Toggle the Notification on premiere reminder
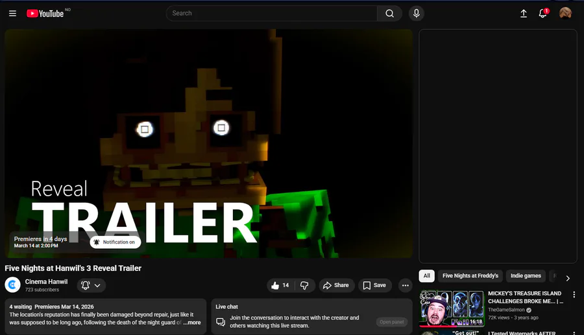The width and height of the screenshot is (584, 335). 115,242
